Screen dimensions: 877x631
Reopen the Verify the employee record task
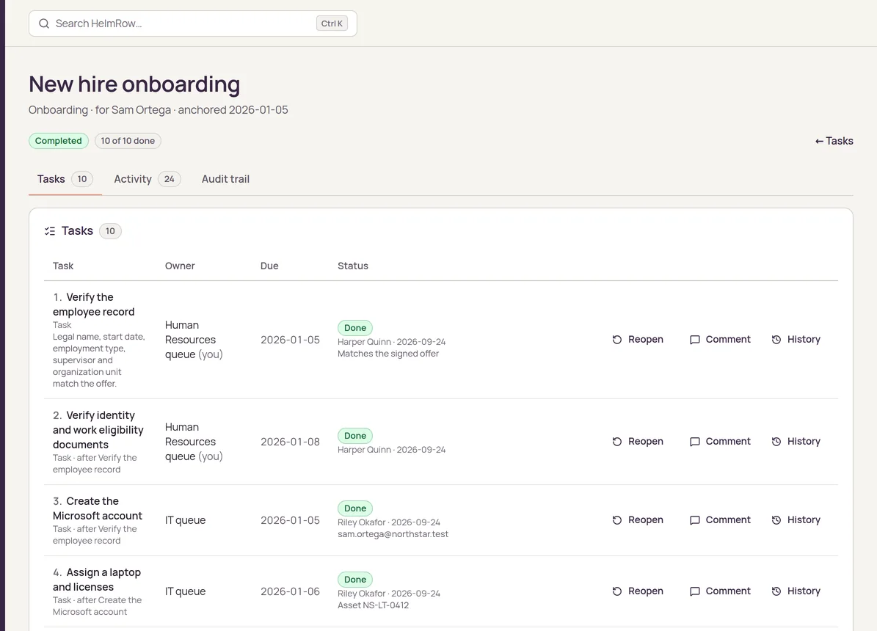[638, 340]
